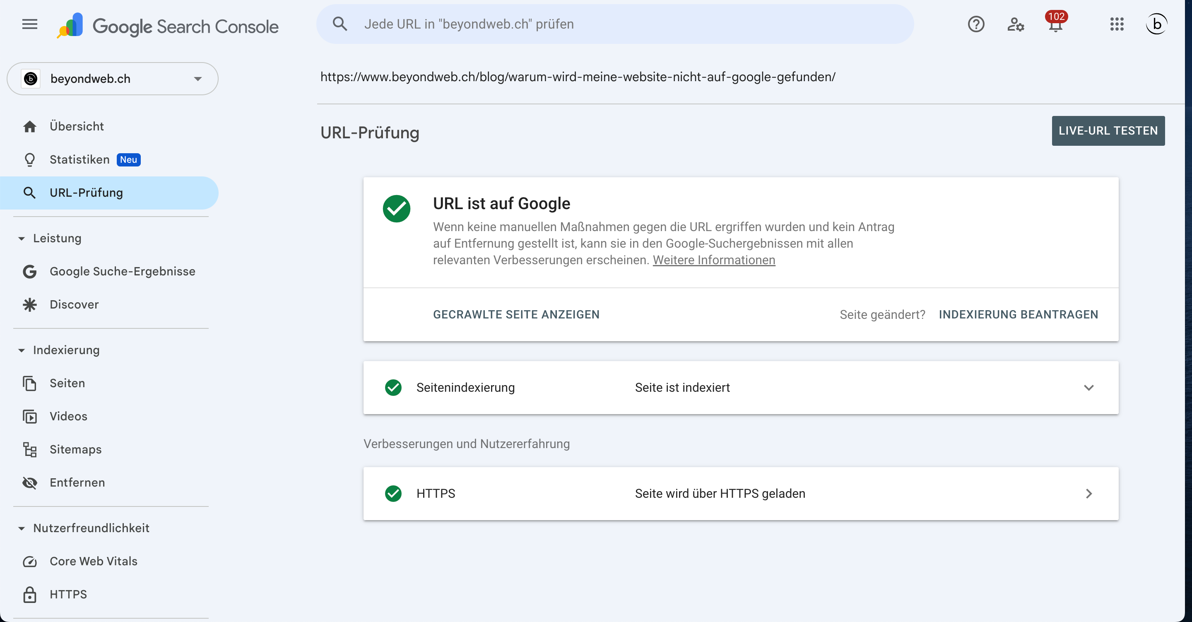Open notifications bell with 102 badge
Screen dimensions: 1192x622
coord(1055,22)
